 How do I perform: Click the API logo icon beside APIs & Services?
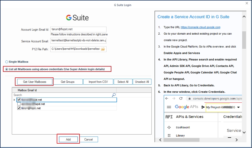[x=169, y=117]
